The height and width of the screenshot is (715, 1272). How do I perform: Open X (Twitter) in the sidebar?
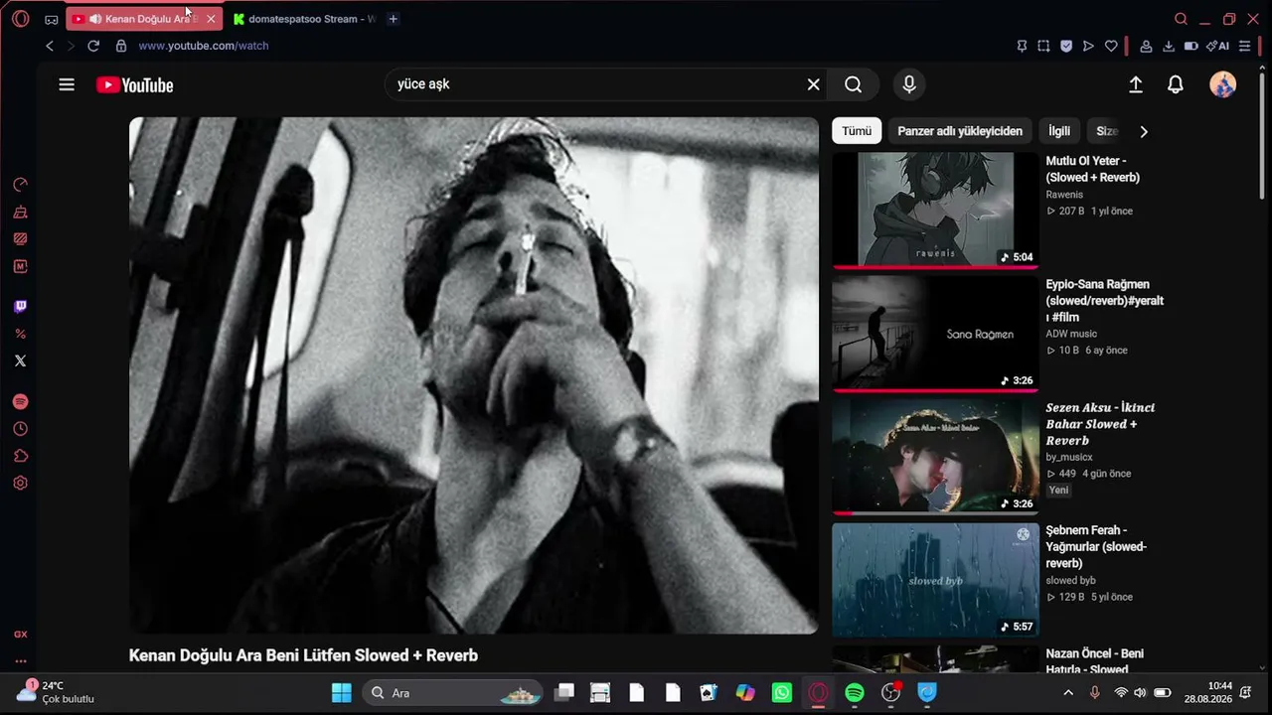coord(20,360)
